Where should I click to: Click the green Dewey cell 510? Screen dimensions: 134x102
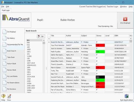point(100,52)
